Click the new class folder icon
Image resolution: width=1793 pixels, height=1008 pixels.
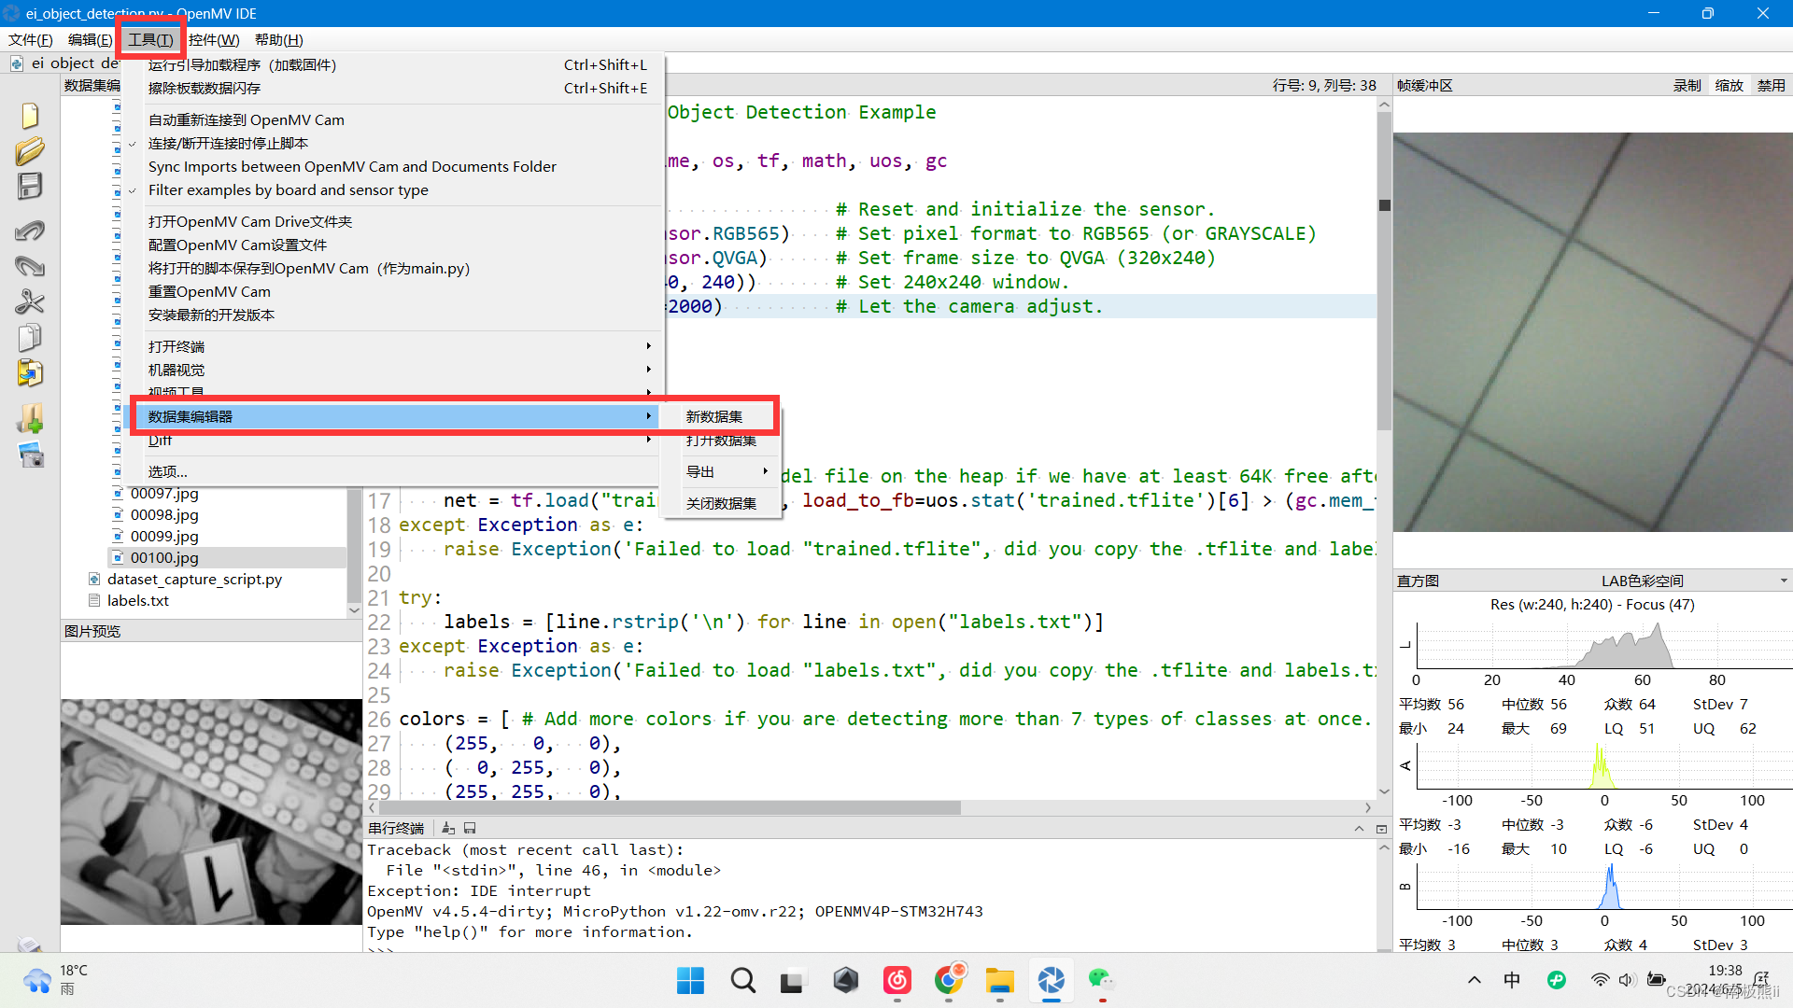coord(30,418)
